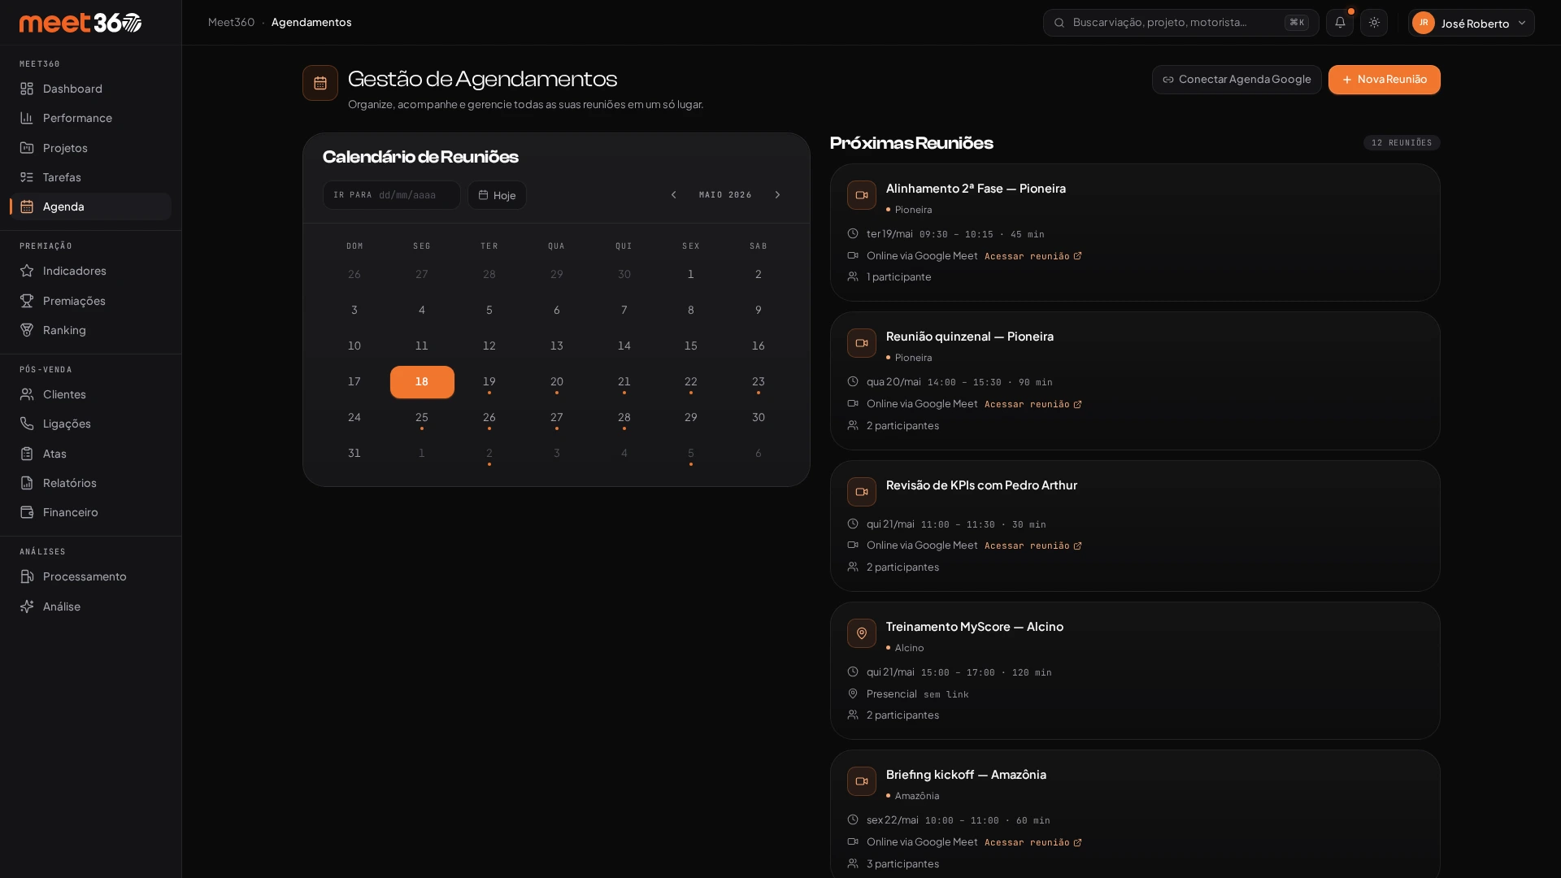Click the Relatórios report icon
The width and height of the screenshot is (1561, 878).
[x=27, y=483]
